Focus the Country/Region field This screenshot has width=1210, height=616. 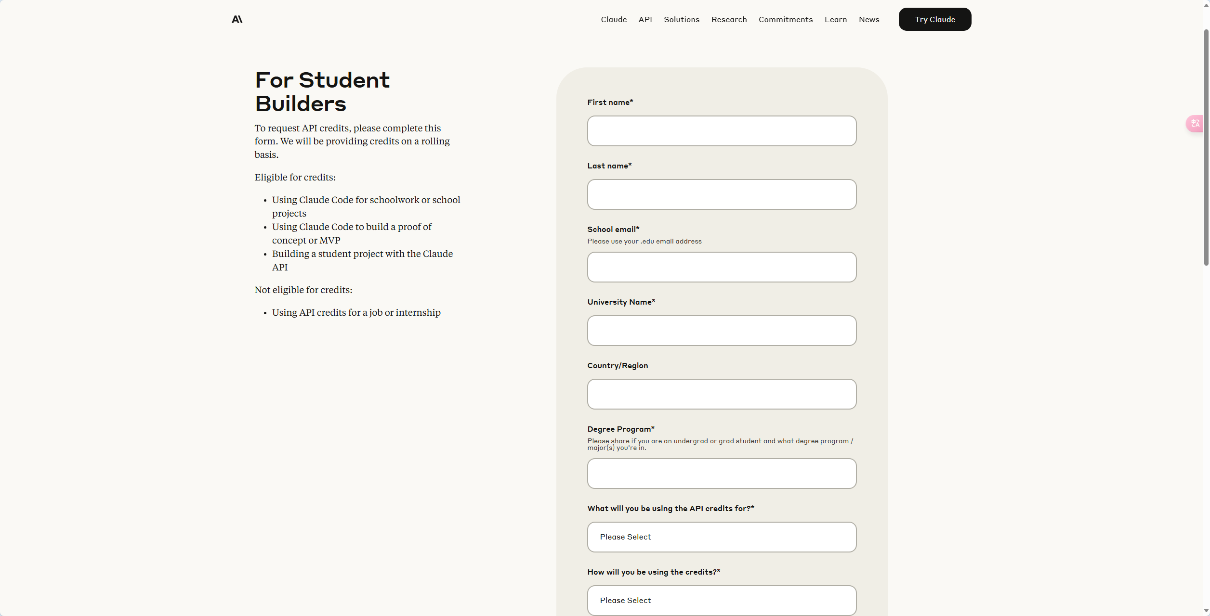click(x=722, y=394)
